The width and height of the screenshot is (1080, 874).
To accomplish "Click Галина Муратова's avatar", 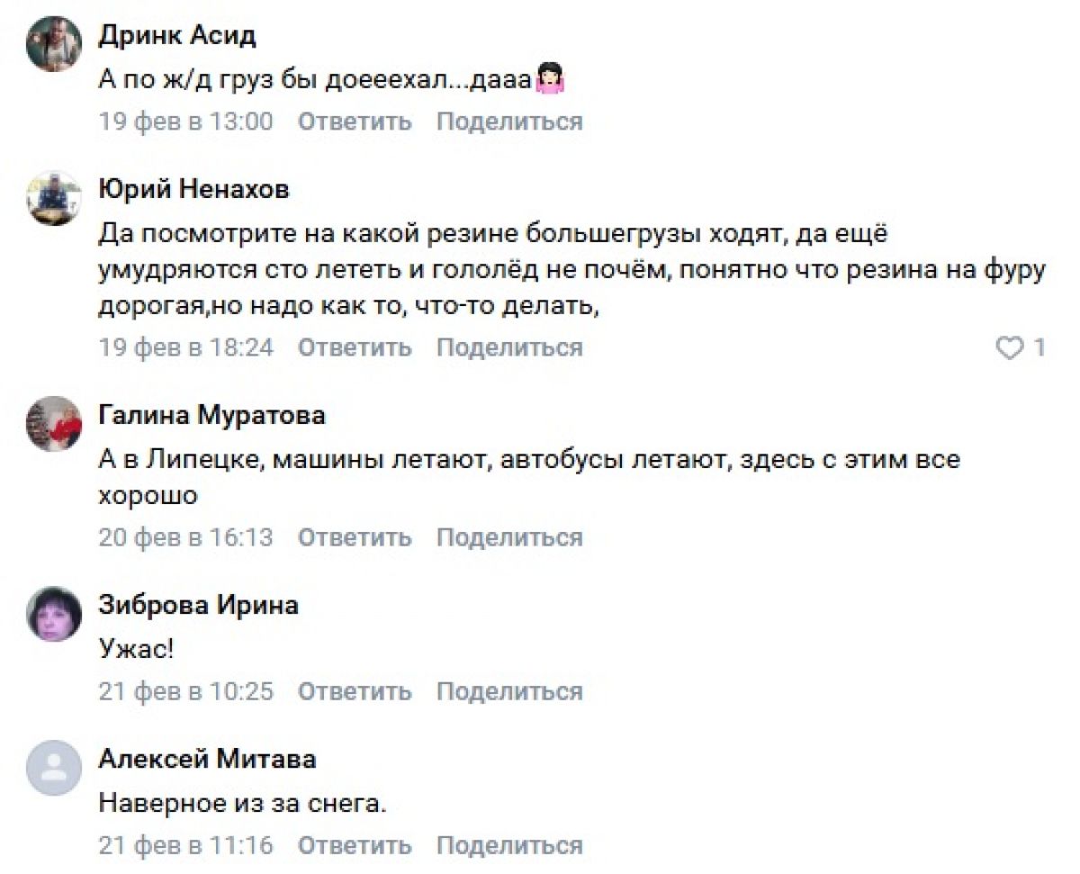I will coord(54,423).
